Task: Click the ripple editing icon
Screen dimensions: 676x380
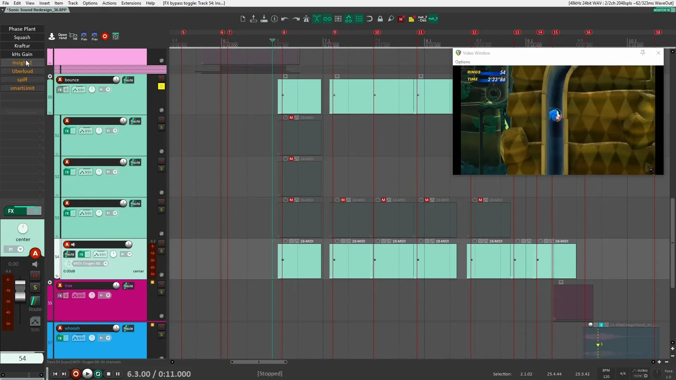Action: coord(370,19)
